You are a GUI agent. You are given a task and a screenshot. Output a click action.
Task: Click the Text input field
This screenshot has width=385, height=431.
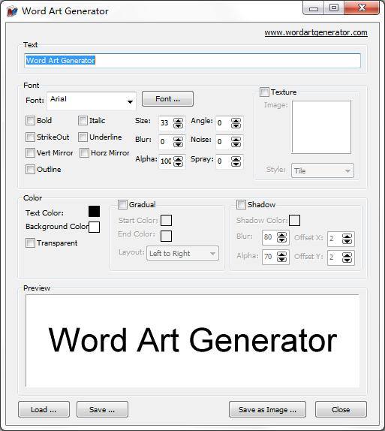click(192, 61)
